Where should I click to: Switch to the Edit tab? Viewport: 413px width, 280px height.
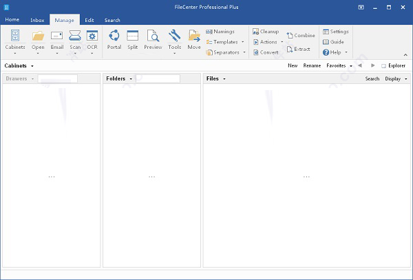[x=89, y=20]
